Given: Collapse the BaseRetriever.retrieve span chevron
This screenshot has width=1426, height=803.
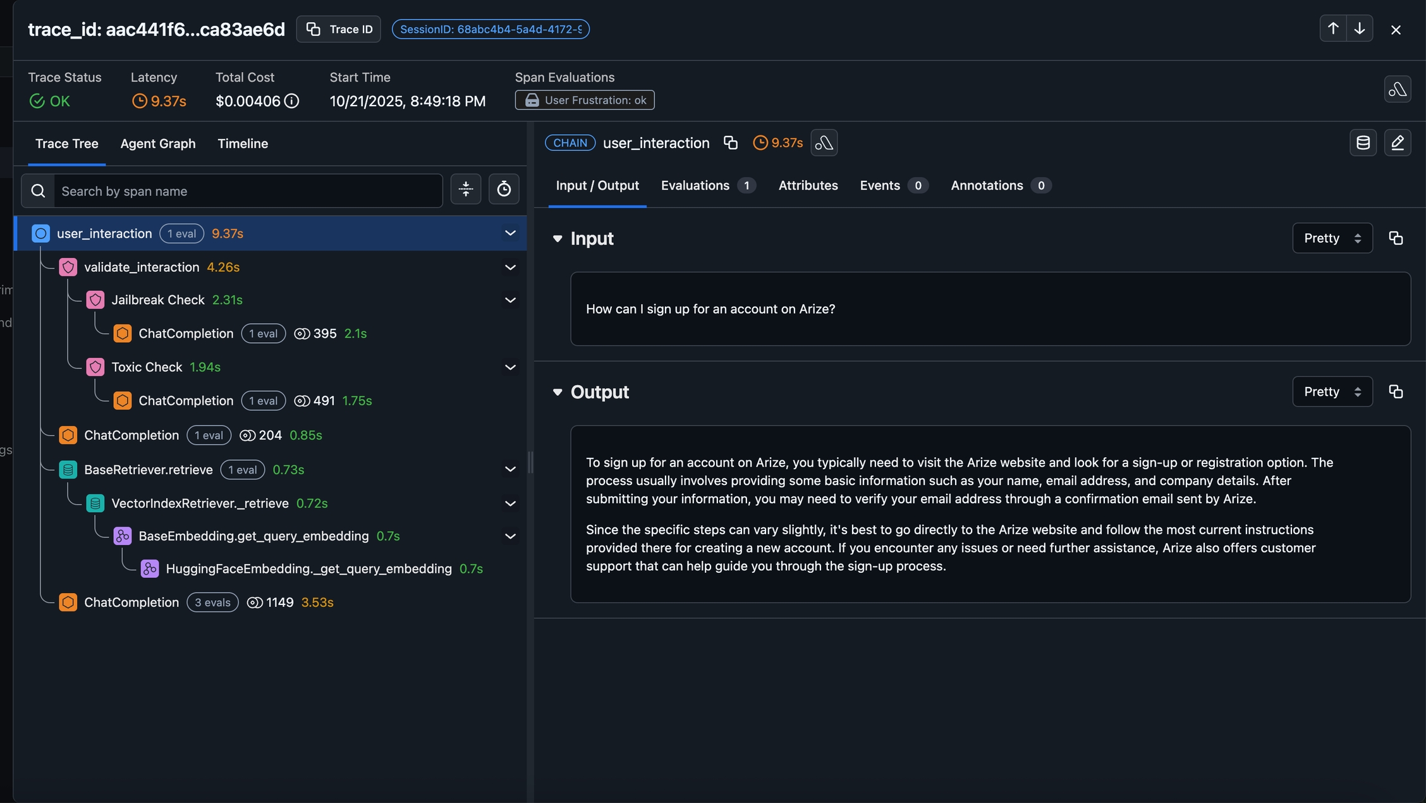Looking at the screenshot, I should coord(510,469).
